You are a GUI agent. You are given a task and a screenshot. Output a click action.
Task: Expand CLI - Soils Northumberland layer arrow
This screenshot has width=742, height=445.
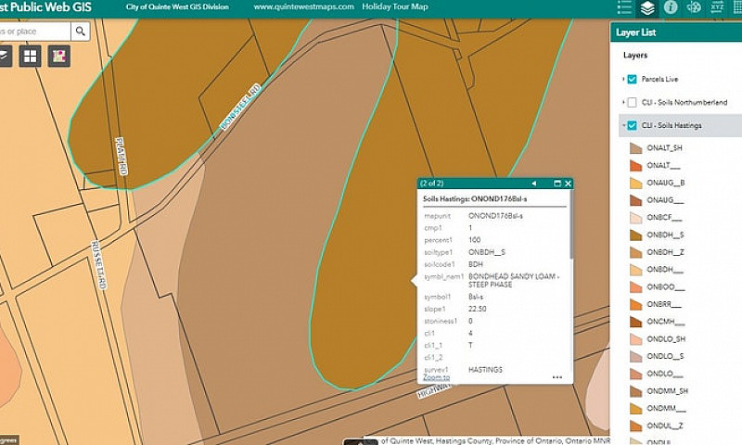pyautogui.click(x=623, y=102)
